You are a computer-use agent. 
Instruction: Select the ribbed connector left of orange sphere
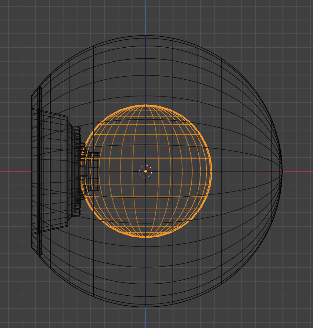coord(76,171)
